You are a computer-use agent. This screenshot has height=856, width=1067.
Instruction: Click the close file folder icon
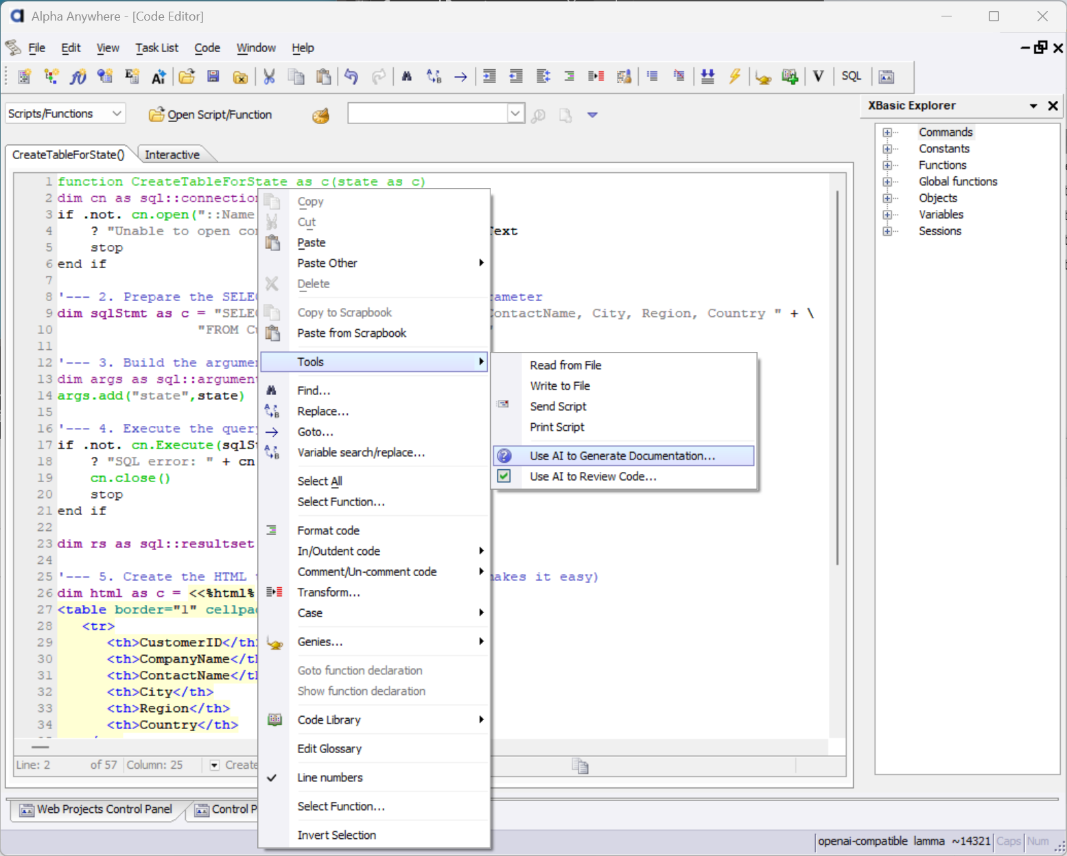(240, 76)
